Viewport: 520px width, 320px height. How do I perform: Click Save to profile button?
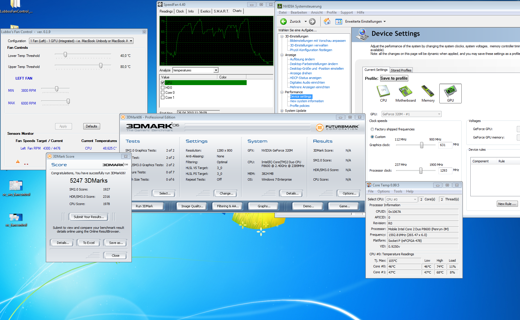394,78
